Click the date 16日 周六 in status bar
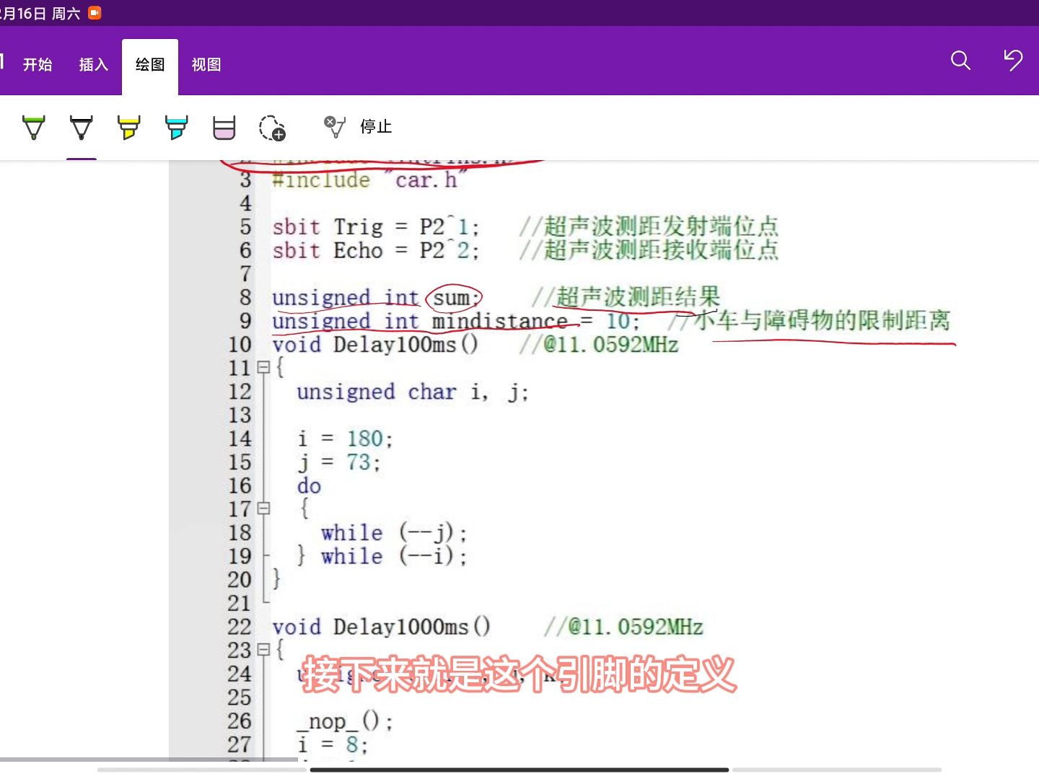The width and height of the screenshot is (1039, 779). click(48, 13)
